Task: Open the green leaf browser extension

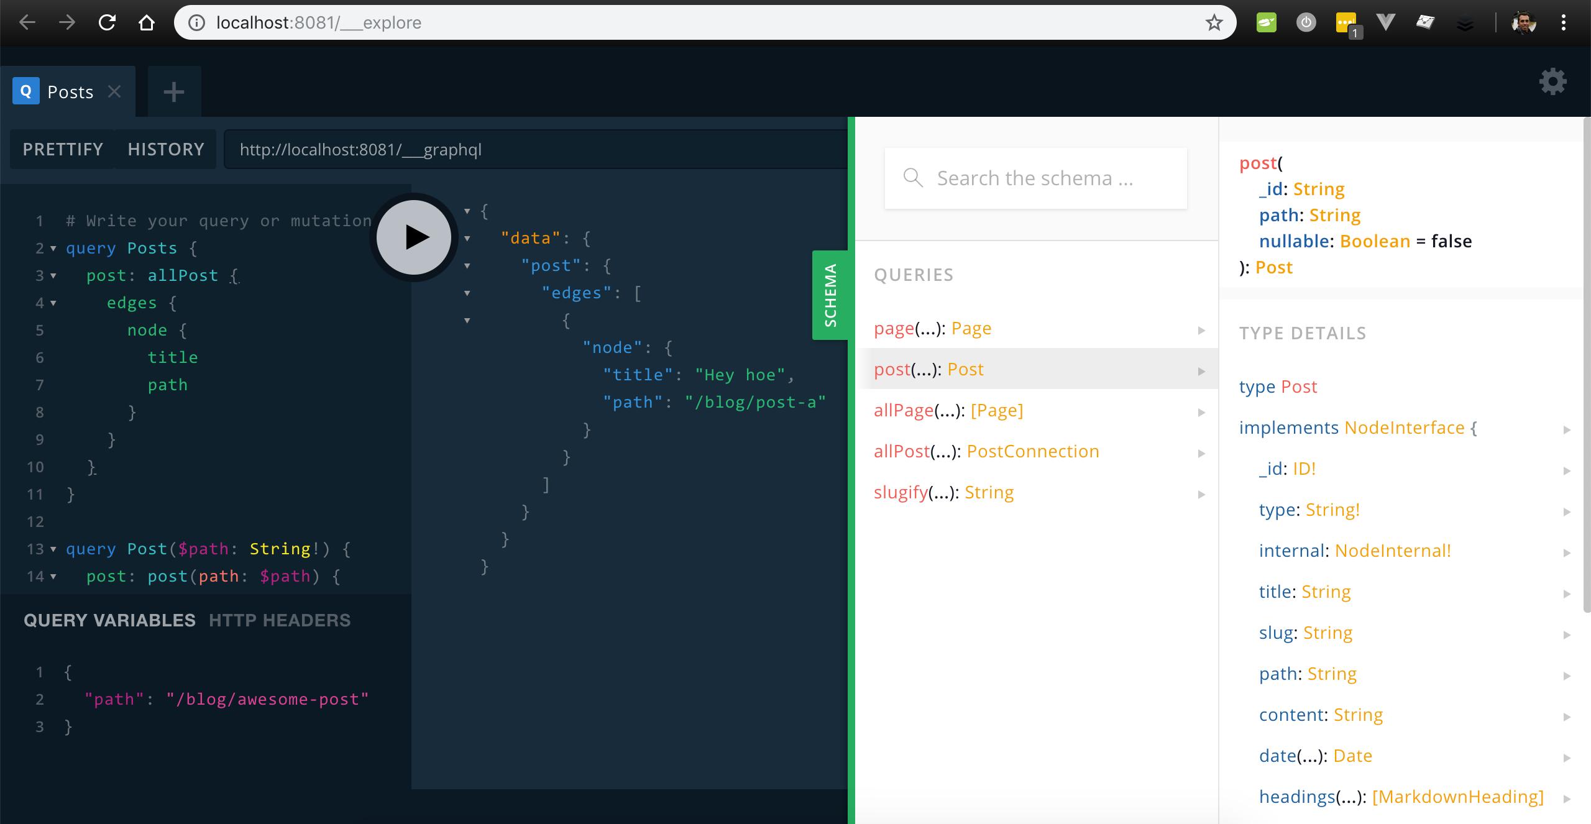Action: click(1266, 23)
